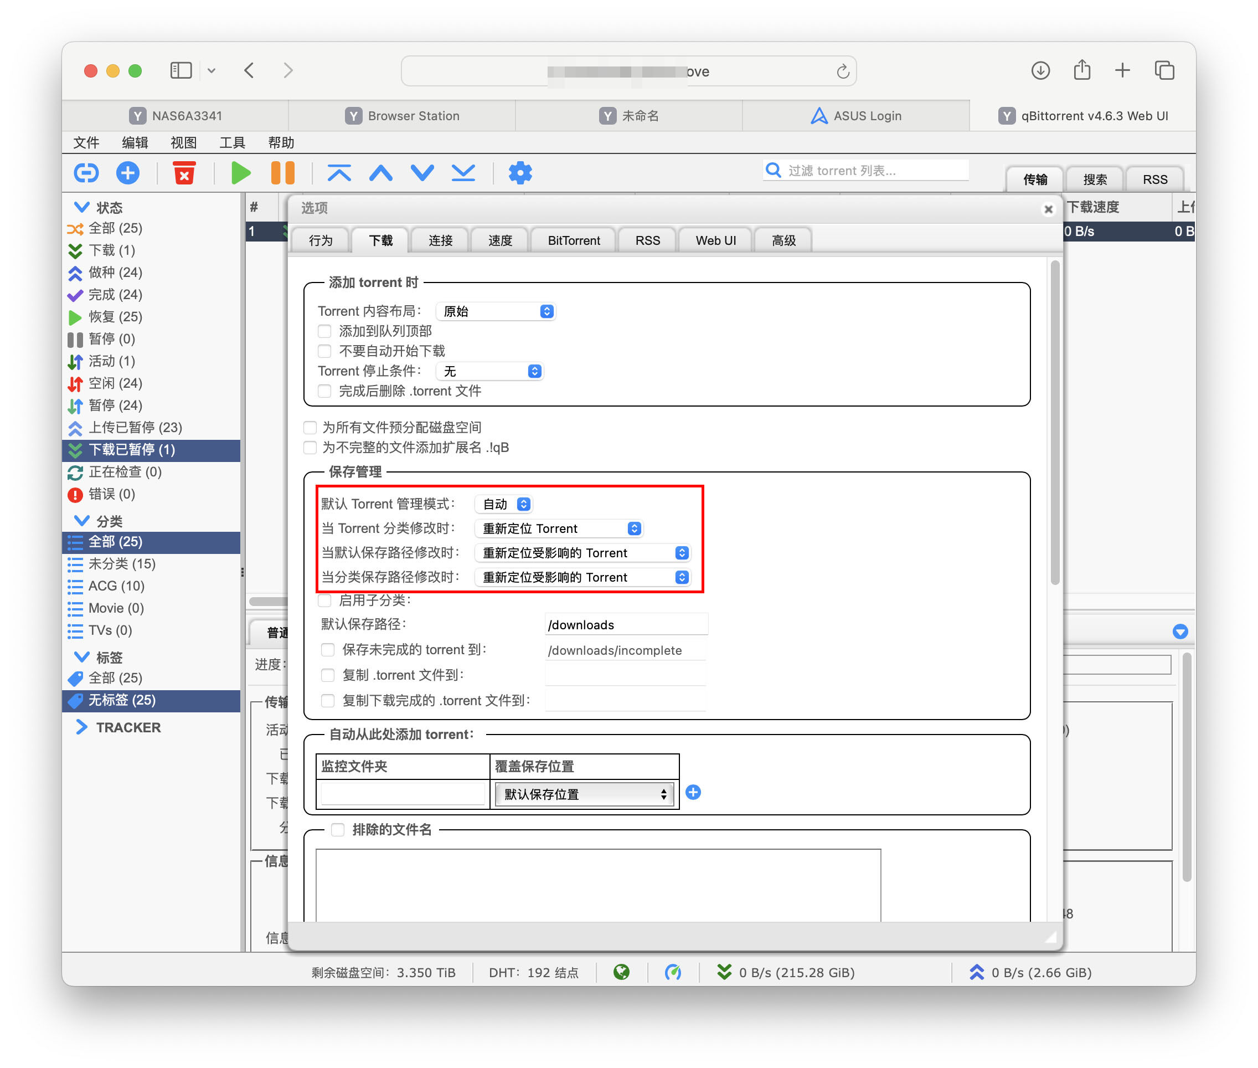This screenshot has height=1068, width=1258.
Task: Click the upload speed status arrows
Action: coord(976,972)
